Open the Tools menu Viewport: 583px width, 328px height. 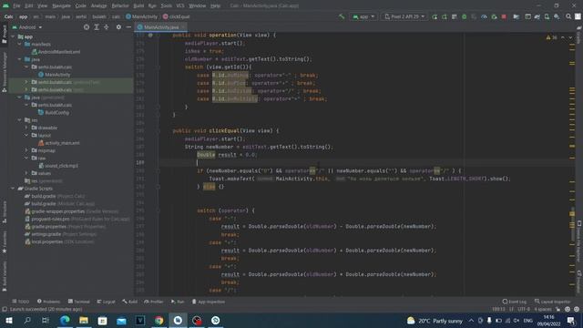[x=166, y=5]
